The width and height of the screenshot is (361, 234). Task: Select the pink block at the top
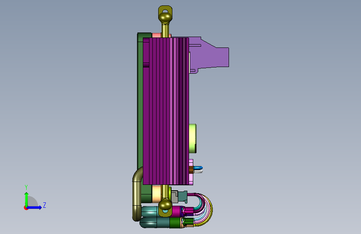pyautogui.click(x=157, y=35)
